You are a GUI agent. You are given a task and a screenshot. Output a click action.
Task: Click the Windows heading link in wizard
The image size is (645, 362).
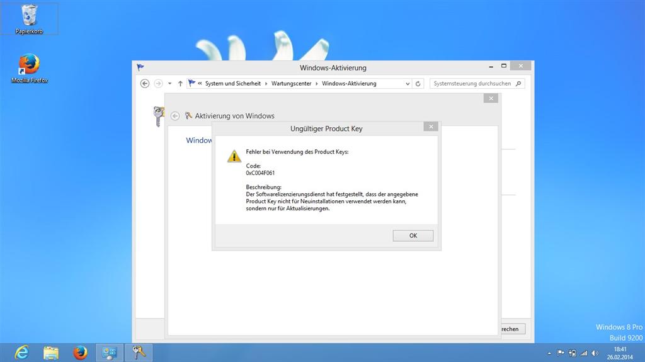click(199, 140)
